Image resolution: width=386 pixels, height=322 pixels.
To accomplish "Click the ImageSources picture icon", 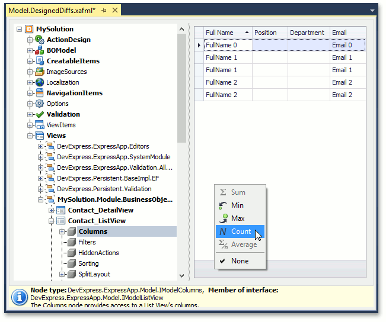I will click(39, 72).
